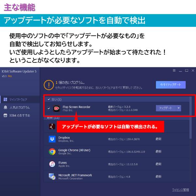This screenshot has height=196, width=196.
Task: Open dropdown arrow next to アップデート button
Action: pos(178,108)
